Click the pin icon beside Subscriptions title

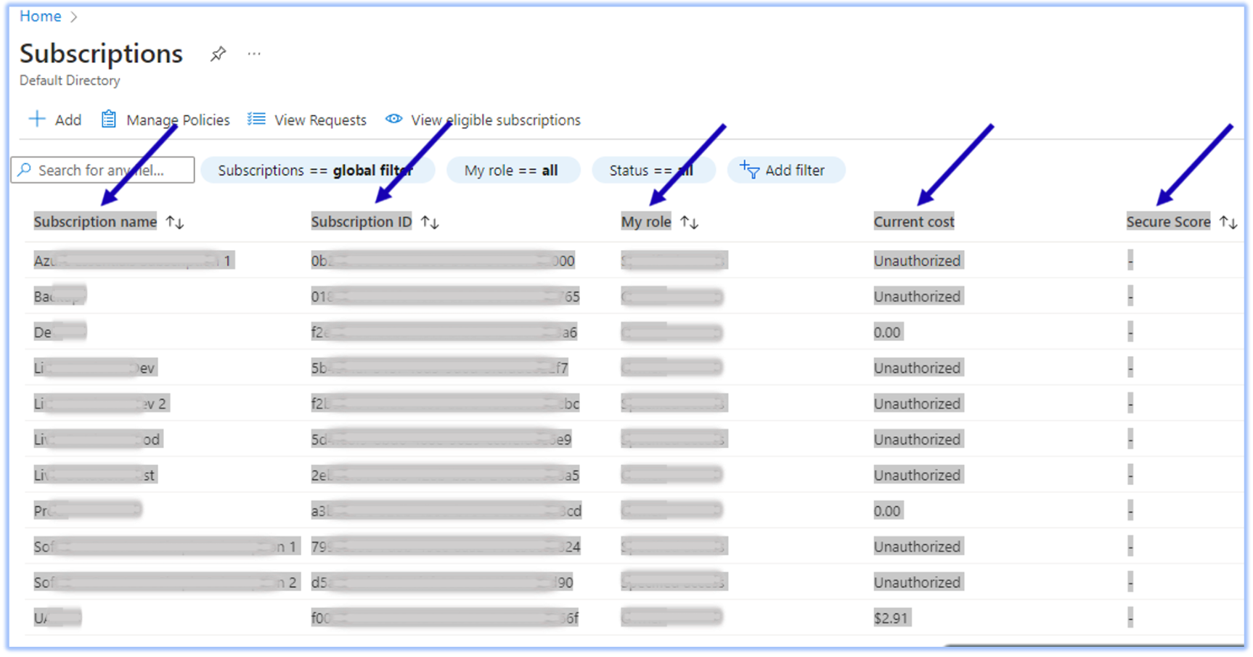(x=218, y=54)
